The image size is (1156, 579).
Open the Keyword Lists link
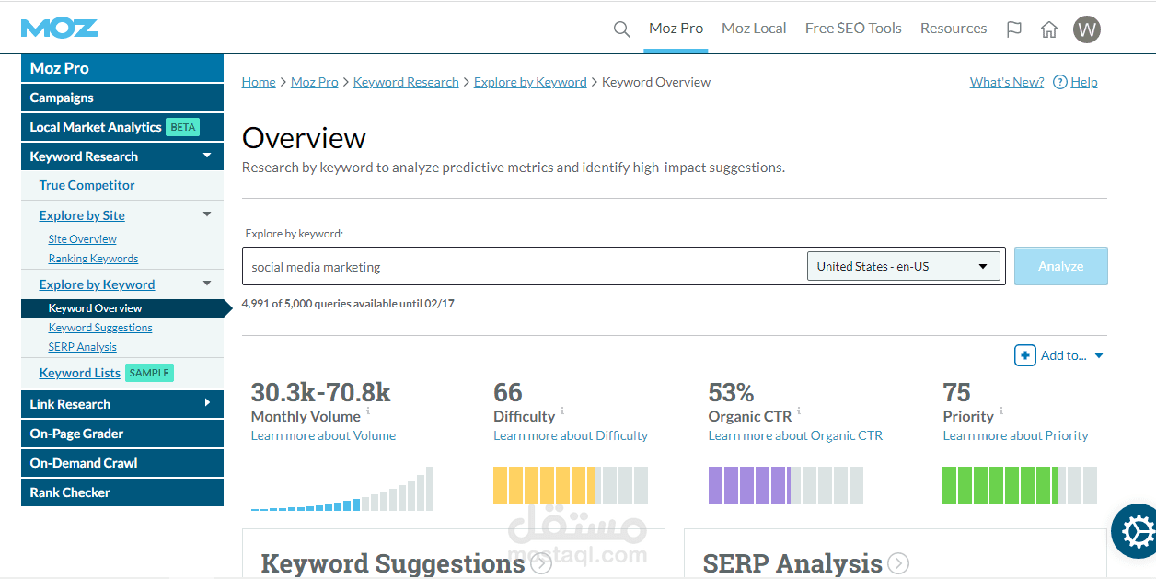[80, 373]
